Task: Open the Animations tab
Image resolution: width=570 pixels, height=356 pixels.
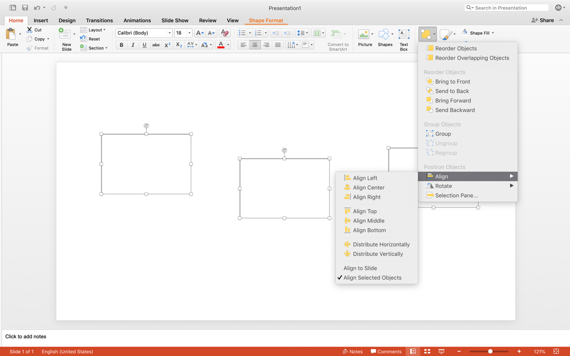Action: click(x=137, y=20)
